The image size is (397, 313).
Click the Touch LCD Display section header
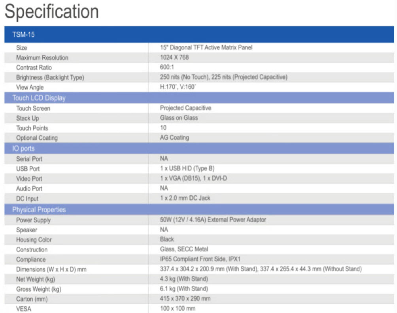click(x=199, y=98)
